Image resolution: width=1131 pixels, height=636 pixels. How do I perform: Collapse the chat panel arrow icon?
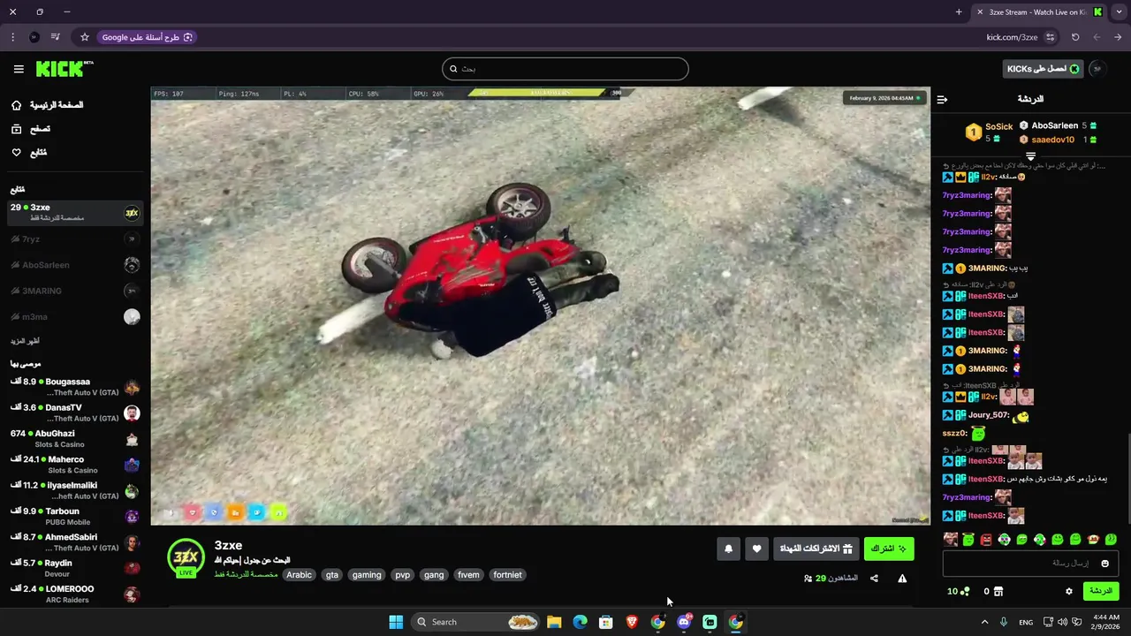click(942, 99)
